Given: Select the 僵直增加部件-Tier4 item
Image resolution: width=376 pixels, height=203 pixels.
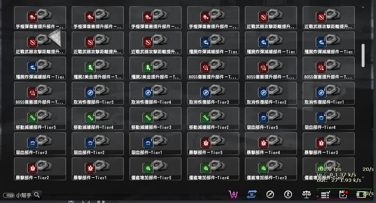Looking at the screenshot, I should click(x=213, y=169).
